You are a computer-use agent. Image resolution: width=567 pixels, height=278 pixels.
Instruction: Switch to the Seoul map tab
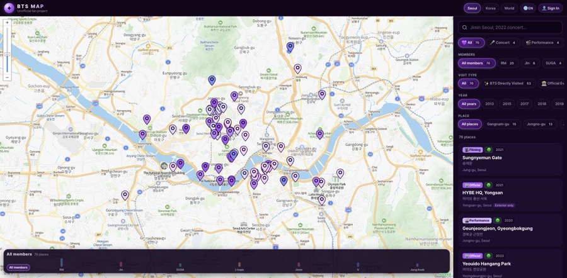pos(472,8)
